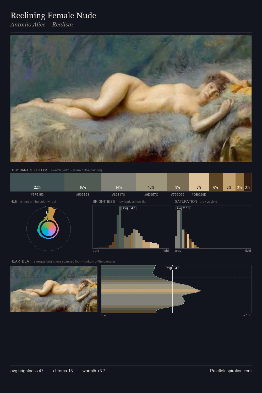This screenshot has width=262, height=393.
Task: Click the HUE section heading
Action: coord(14,201)
